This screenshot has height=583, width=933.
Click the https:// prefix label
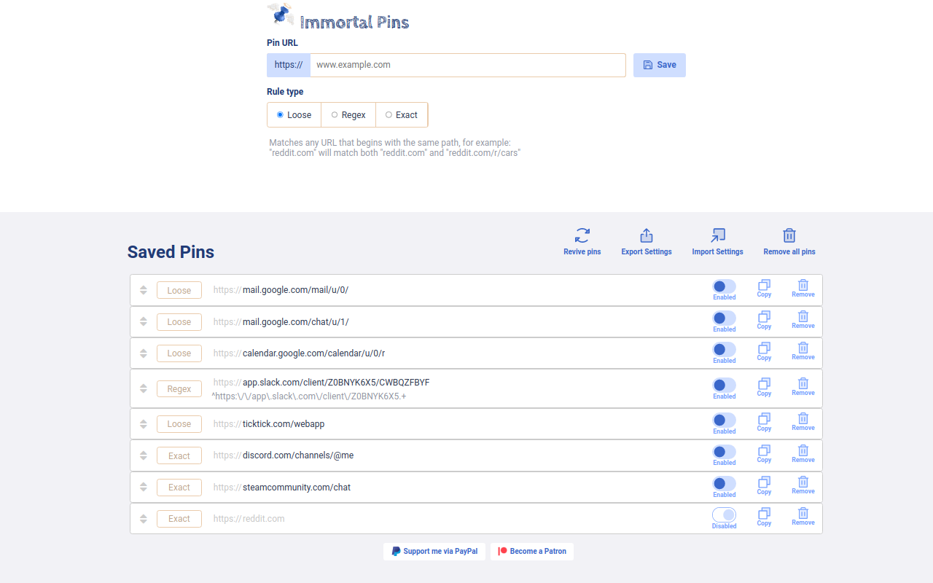coord(289,65)
